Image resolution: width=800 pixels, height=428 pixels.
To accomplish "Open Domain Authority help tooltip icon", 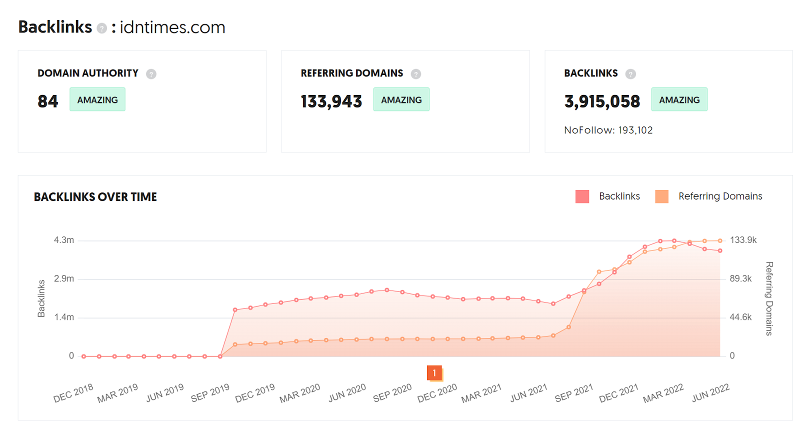I will pyautogui.click(x=151, y=74).
